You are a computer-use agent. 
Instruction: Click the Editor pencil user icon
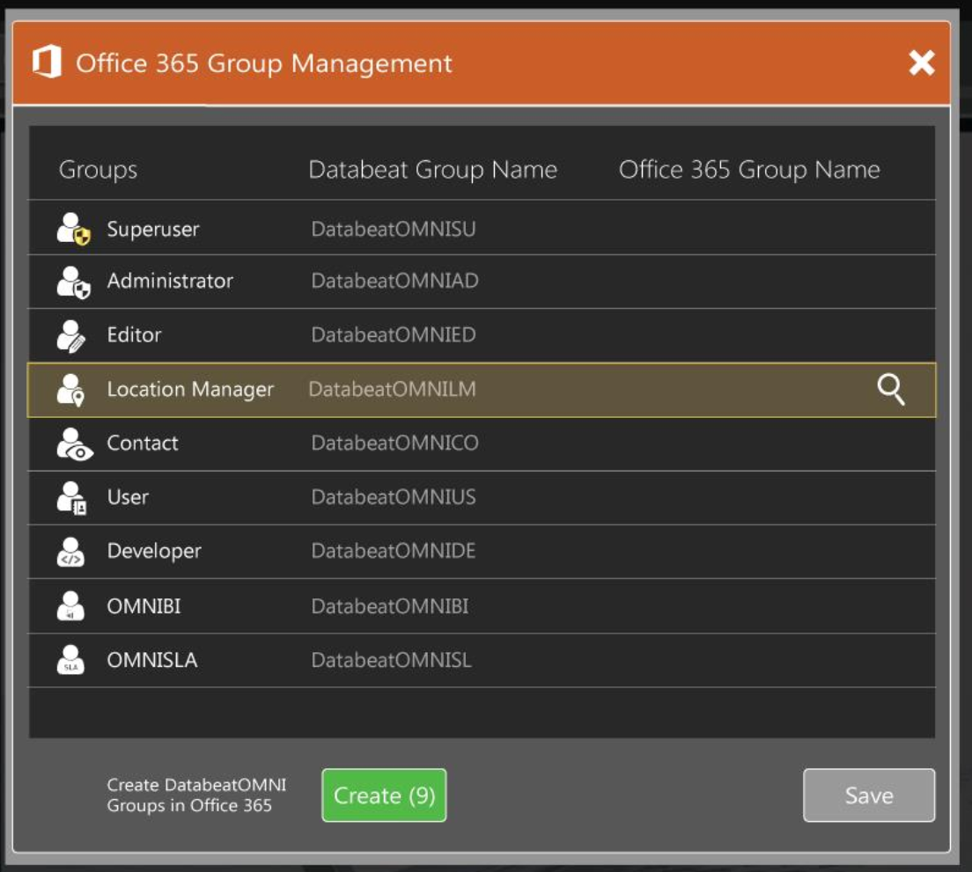click(71, 336)
